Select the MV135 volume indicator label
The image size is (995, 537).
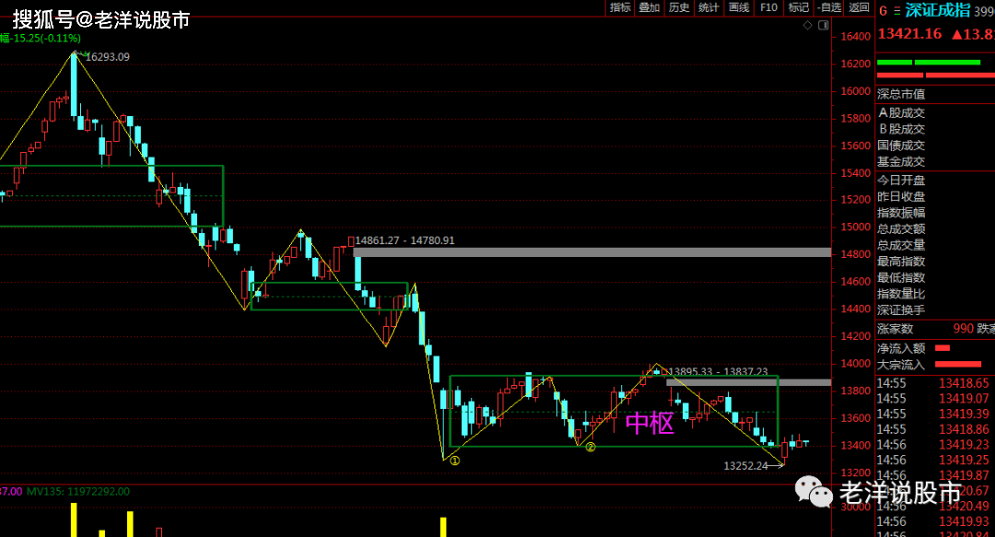point(78,491)
